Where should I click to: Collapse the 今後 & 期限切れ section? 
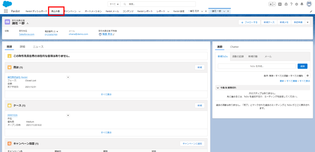pyautogui.click(x=218, y=88)
